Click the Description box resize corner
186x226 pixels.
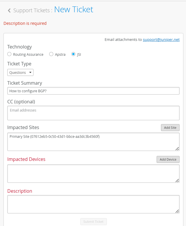[177, 211]
